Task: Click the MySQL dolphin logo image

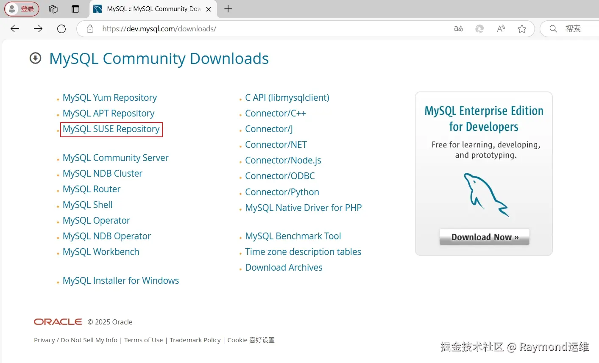Action: [486, 195]
